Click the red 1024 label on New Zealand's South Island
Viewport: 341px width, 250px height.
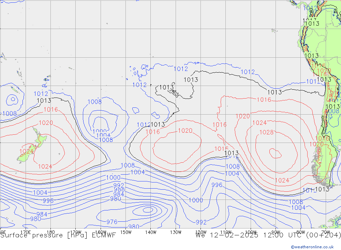pyautogui.click(x=26, y=151)
